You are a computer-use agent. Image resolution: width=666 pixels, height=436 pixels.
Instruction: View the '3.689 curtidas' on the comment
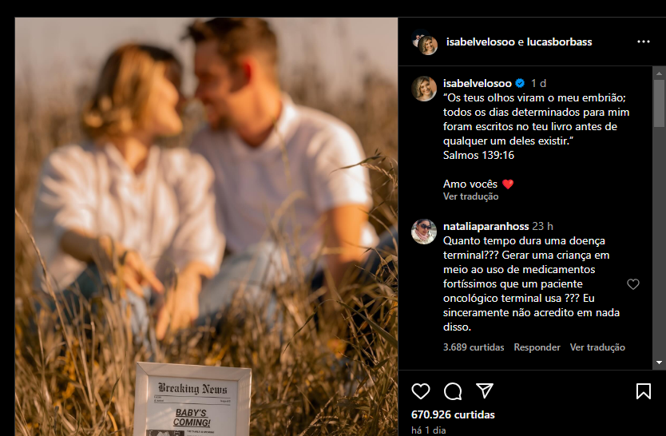click(x=474, y=347)
